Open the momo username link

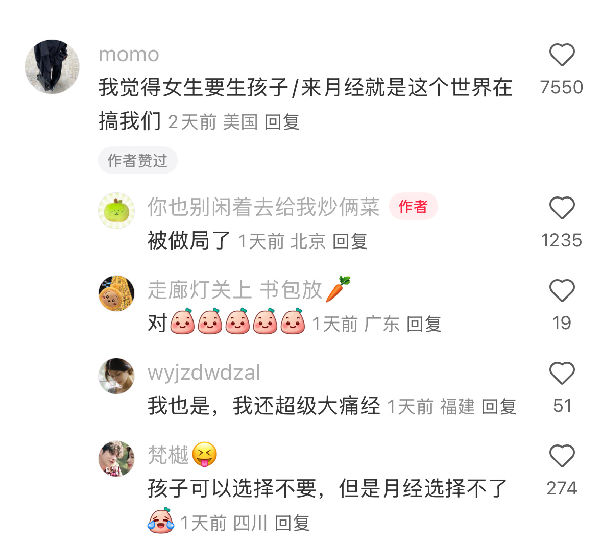point(129,54)
